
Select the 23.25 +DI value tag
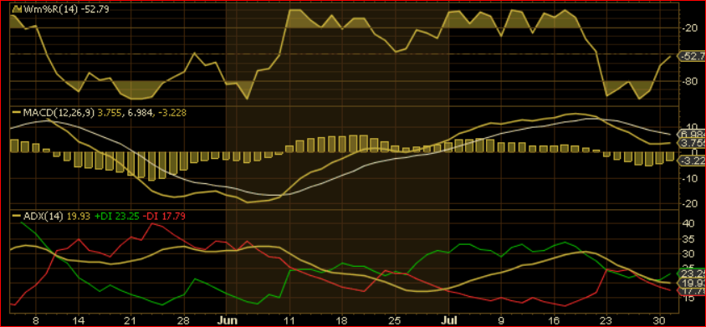click(x=692, y=273)
